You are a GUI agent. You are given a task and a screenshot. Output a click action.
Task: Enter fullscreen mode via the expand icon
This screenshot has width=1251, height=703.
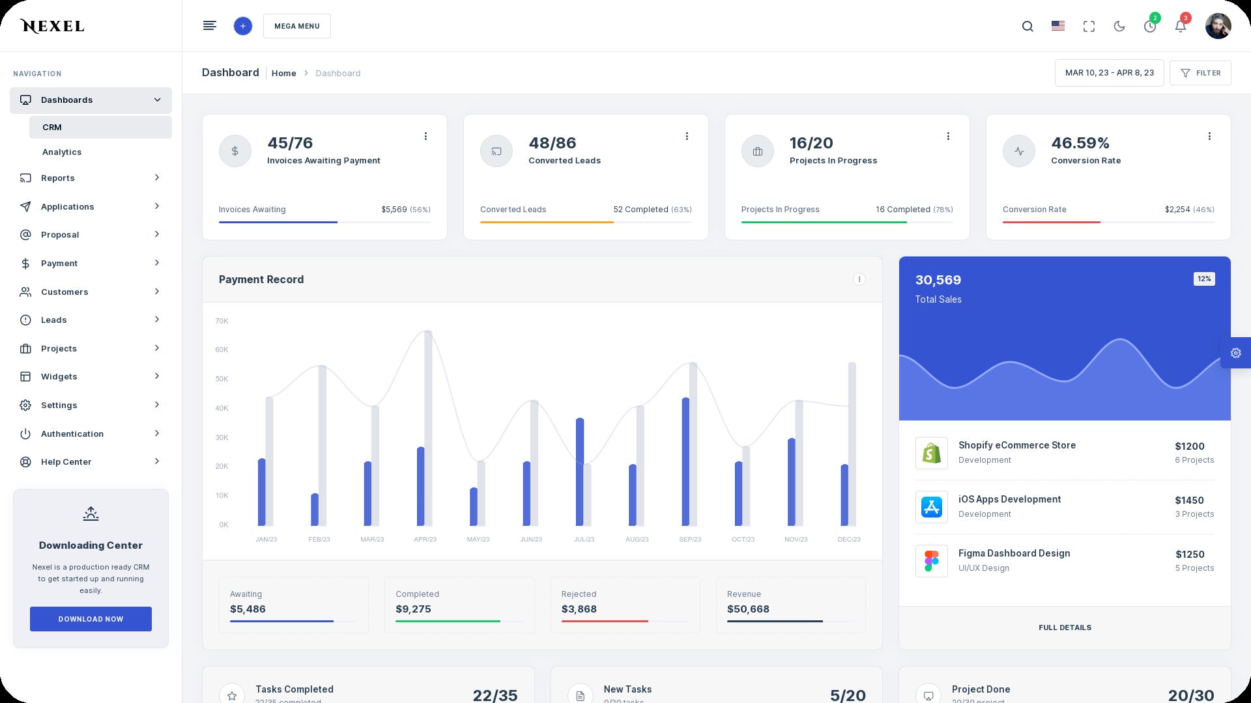coord(1089,27)
